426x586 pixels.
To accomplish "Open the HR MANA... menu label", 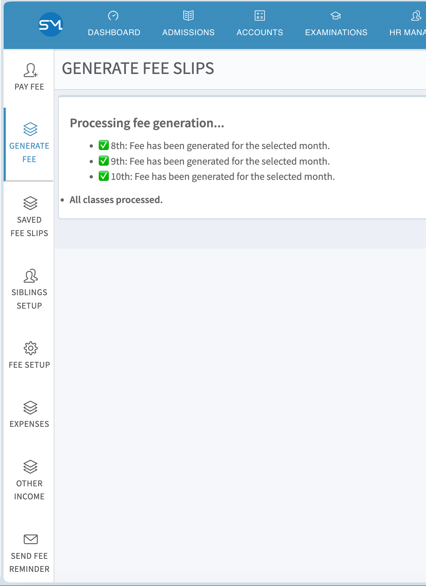I will (x=407, y=32).
